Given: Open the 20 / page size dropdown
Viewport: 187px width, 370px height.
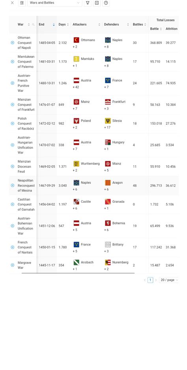Looking at the screenshot, I should (169, 280).
